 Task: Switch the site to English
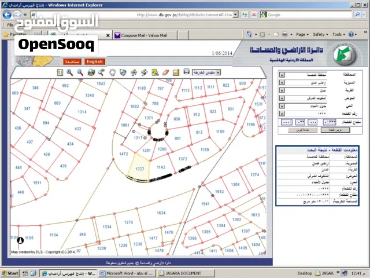94,62
